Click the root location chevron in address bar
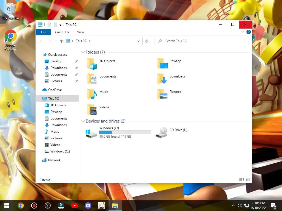This screenshot has height=211, width=282. (73, 41)
